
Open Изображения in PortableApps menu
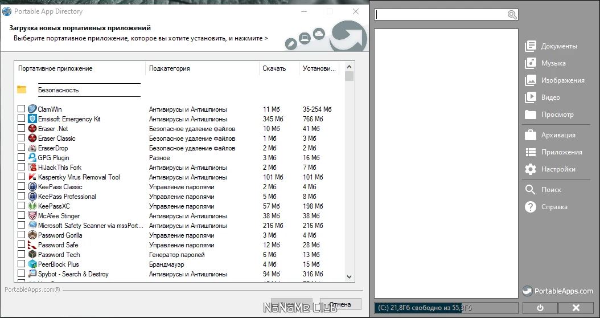pyautogui.click(x=554, y=80)
